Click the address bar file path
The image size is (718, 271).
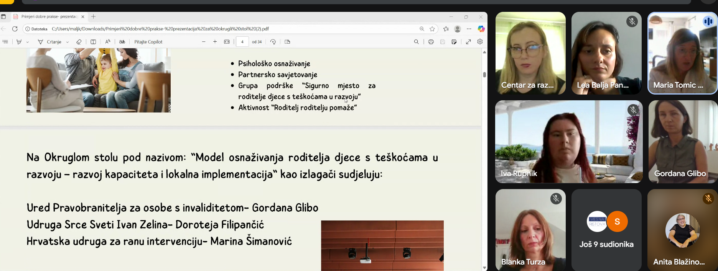160,29
